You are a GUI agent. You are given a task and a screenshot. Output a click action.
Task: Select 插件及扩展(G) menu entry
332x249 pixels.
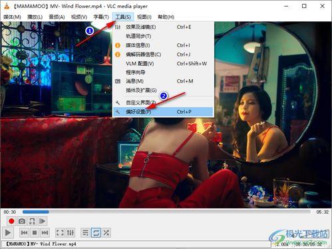click(163, 91)
